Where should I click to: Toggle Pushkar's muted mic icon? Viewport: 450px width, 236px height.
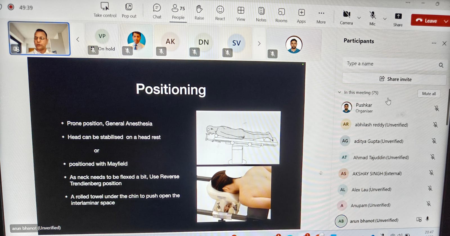tap(436, 108)
